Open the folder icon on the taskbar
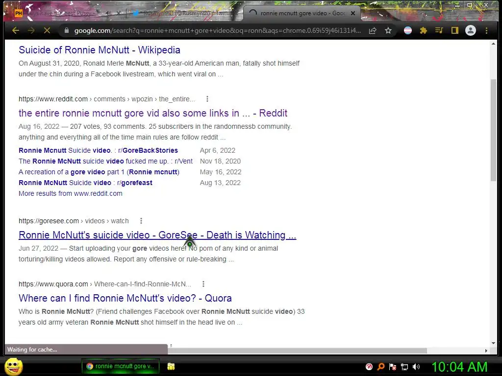 click(x=171, y=366)
